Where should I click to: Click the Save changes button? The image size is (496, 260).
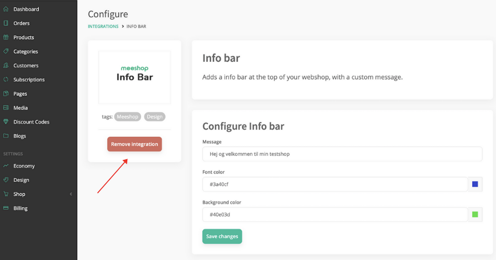coord(222,236)
